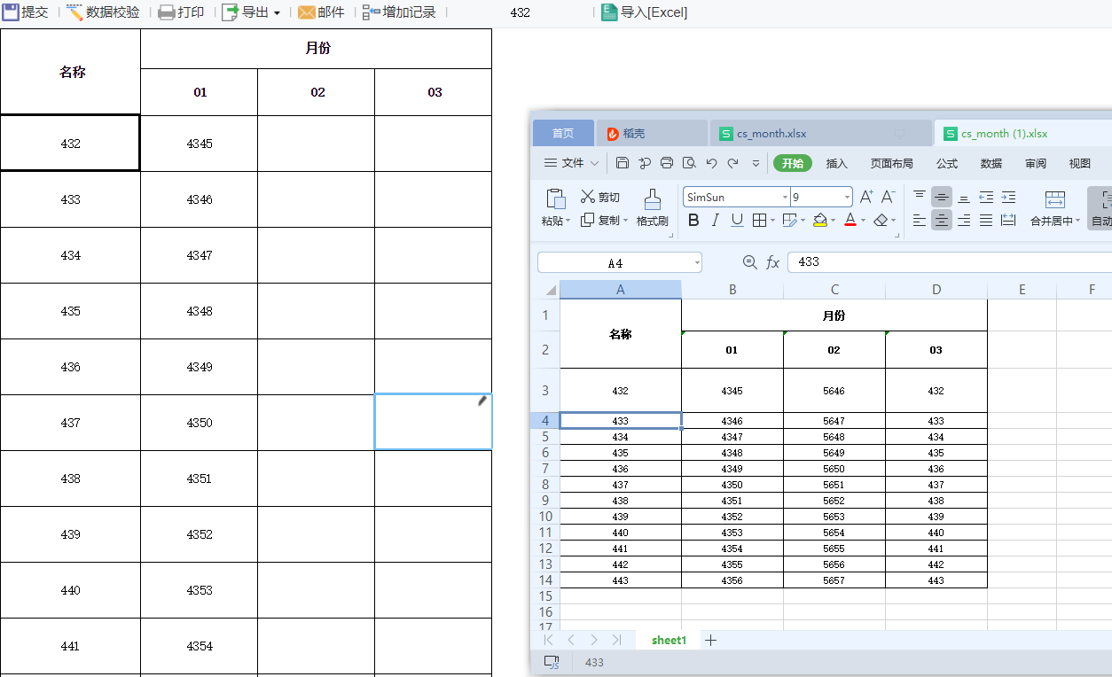Open print preview in WPS quick toolbar
Image resolution: width=1112 pixels, height=677 pixels.
(689, 163)
